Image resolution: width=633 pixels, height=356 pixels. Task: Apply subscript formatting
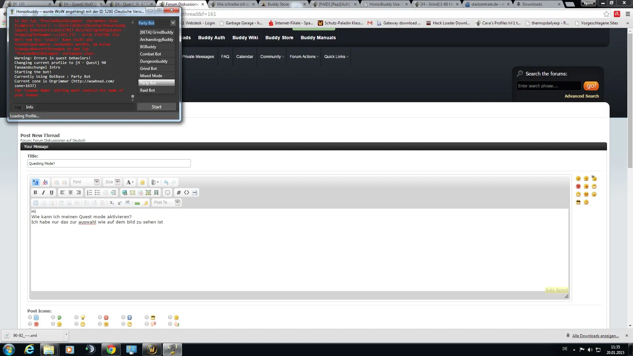click(111, 203)
